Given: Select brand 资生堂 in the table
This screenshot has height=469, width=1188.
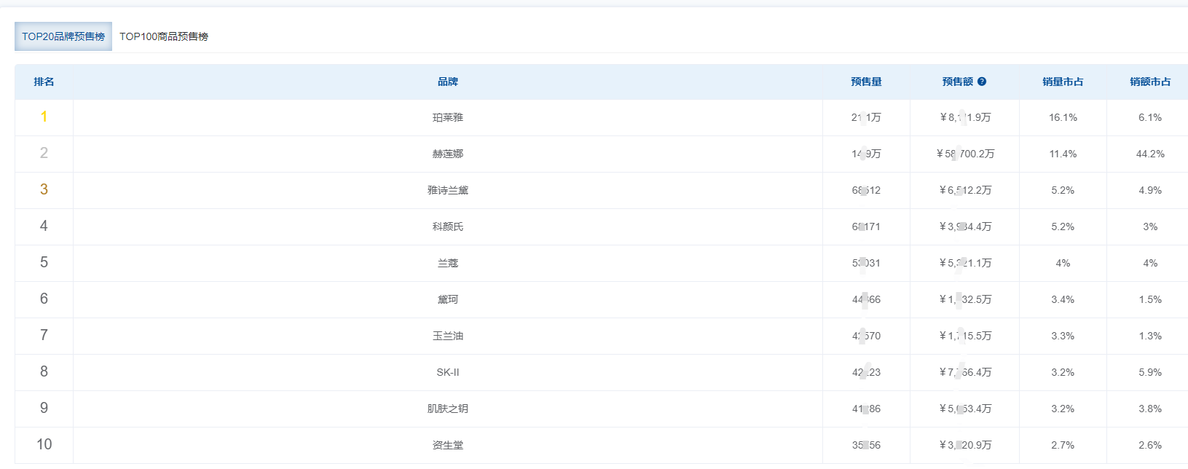Looking at the screenshot, I should [x=448, y=445].
